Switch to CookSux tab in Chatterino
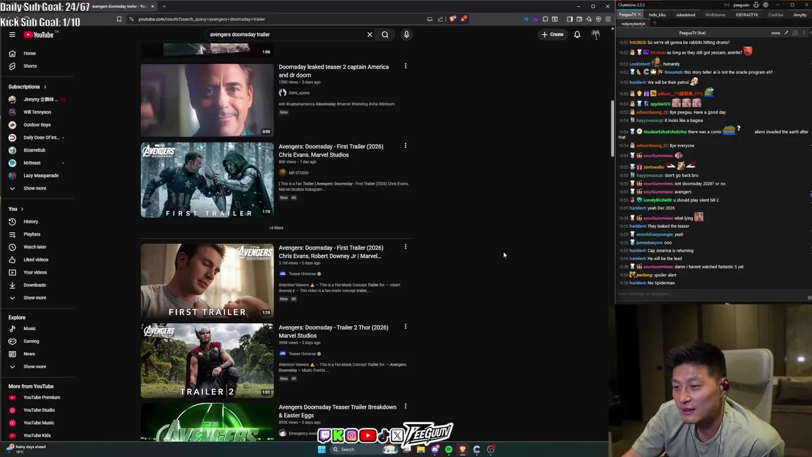This screenshot has width=812, height=457. (x=775, y=15)
